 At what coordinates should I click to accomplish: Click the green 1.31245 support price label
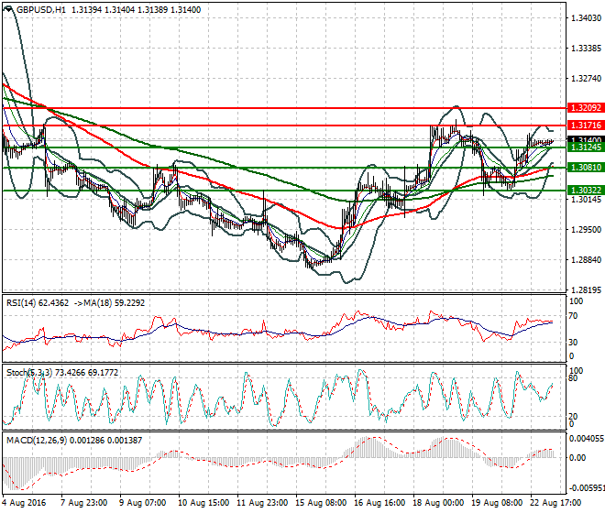586,147
